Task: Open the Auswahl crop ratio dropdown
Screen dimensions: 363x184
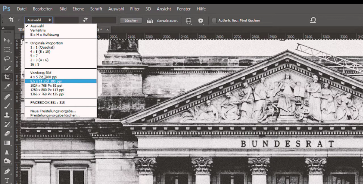Action: tap(39, 20)
